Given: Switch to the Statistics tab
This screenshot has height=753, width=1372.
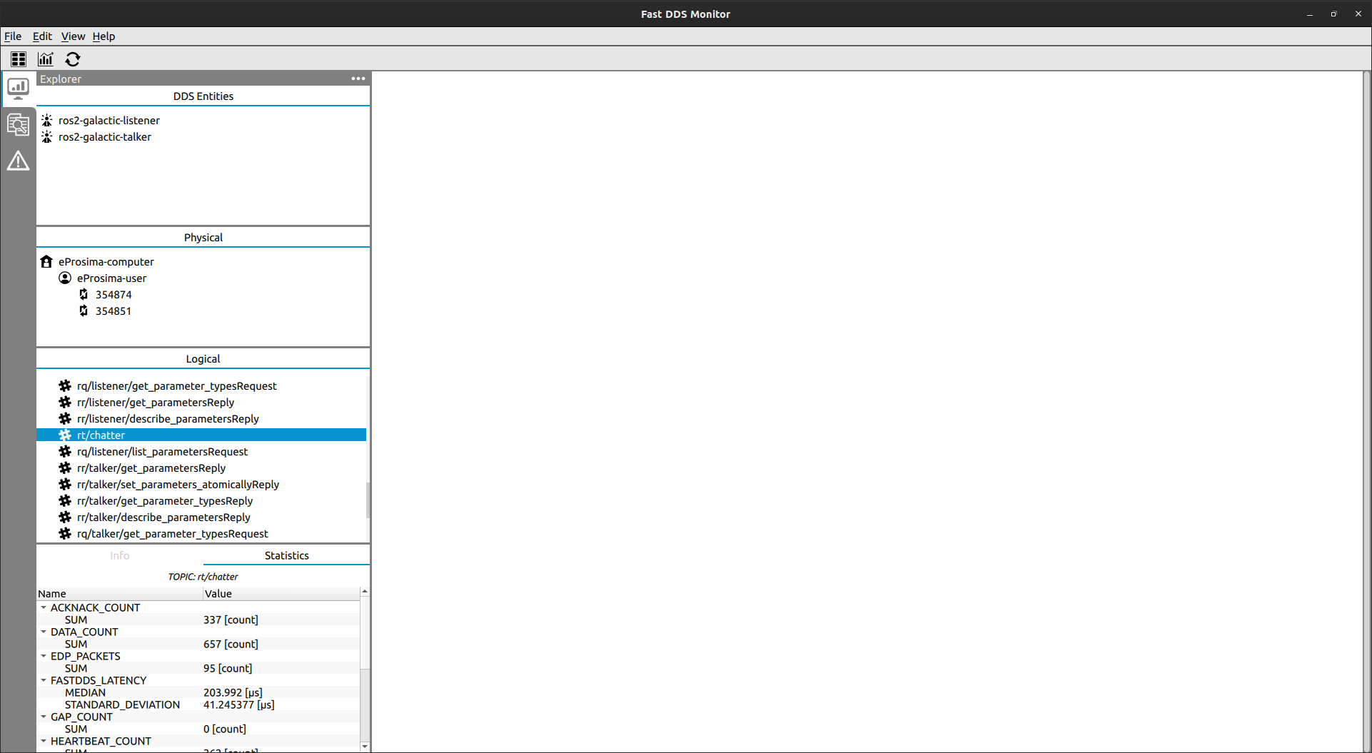Looking at the screenshot, I should coord(287,555).
